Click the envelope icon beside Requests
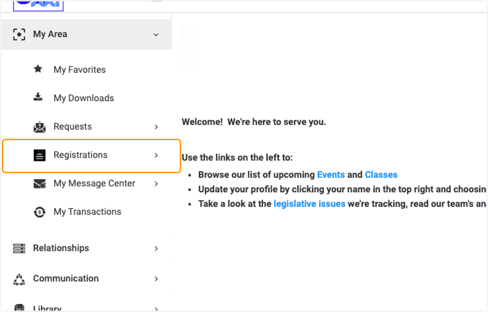Screen dimensions: 488x312 (x=39, y=127)
